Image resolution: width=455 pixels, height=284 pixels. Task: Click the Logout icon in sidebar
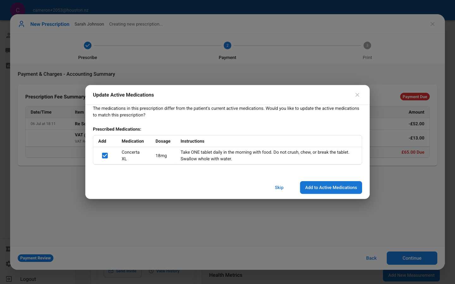coord(9,279)
